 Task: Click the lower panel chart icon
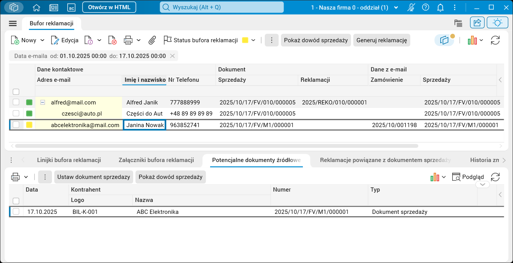pos(435,177)
